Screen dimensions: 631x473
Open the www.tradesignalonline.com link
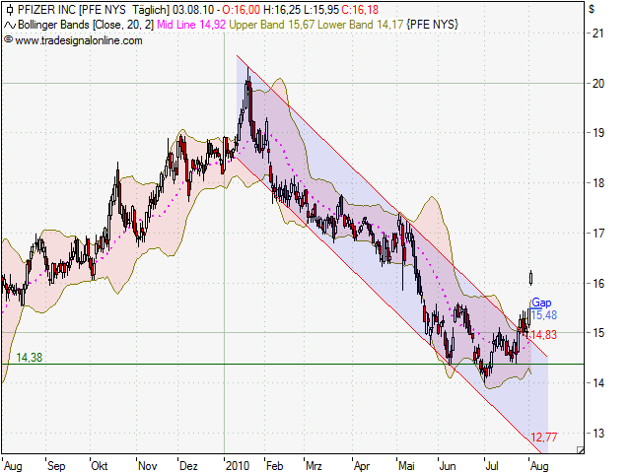(79, 40)
